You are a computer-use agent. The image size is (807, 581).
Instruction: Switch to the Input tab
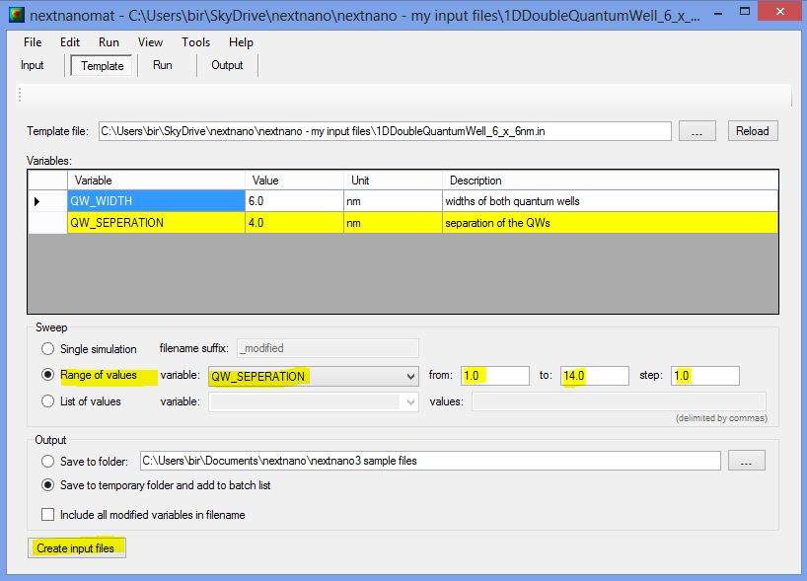coord(33,65)
